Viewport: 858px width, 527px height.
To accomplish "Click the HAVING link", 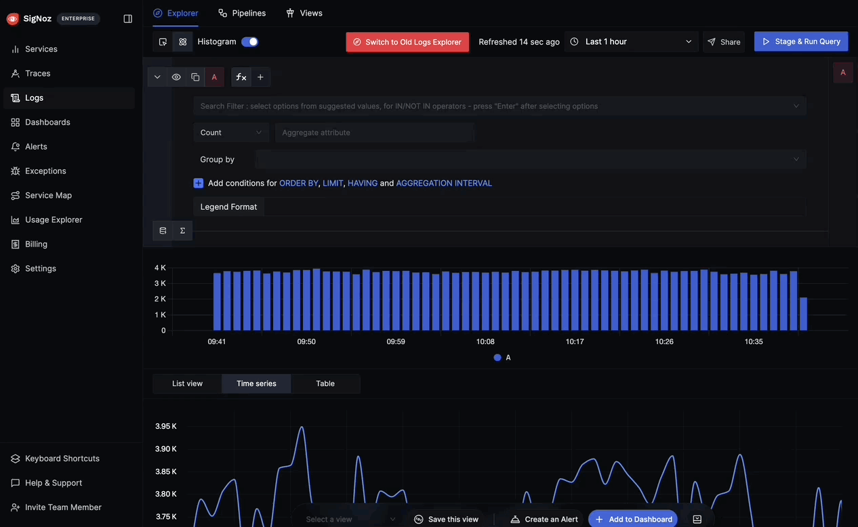I will pos(363,183).
